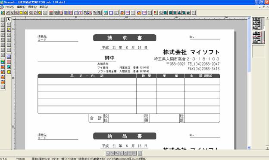
Task: Choose the yellow star shape tool
Action: click(25, 12)
